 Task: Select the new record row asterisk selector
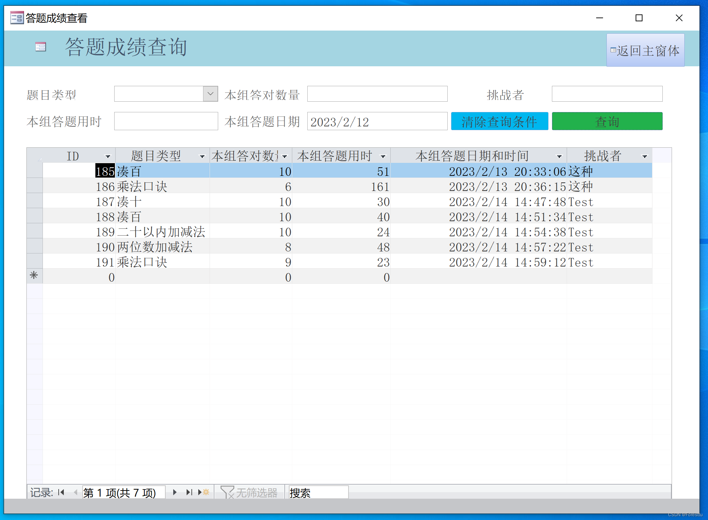pyautogui.click(x=34, y=276)
